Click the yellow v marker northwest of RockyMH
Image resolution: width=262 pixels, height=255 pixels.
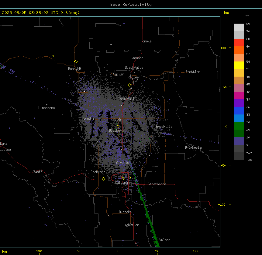tap(53, 56)
